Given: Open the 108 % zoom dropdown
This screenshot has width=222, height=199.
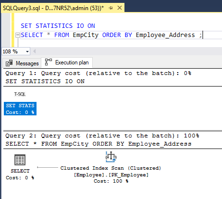Looking at the screenshot, I should coord(27,51).
